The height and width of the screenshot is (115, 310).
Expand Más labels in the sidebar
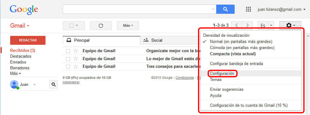tap(16, 74)
